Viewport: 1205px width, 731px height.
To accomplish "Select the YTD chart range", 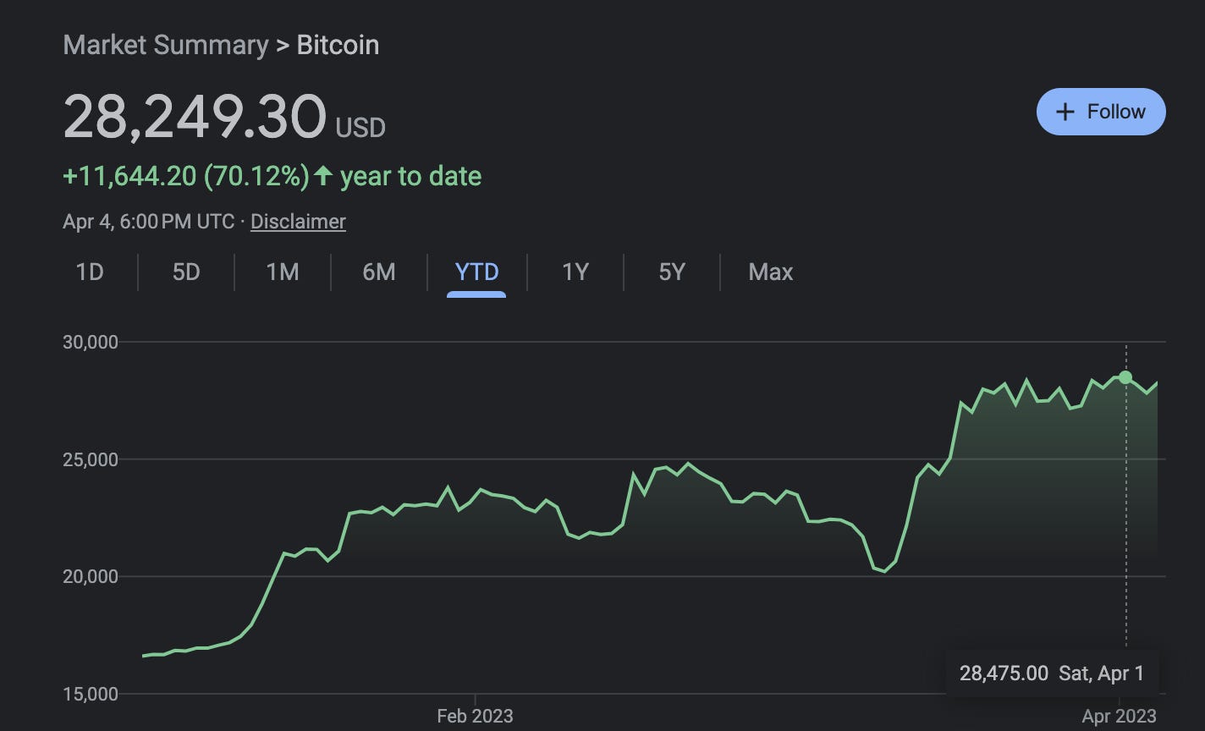I will pos(478,272).
